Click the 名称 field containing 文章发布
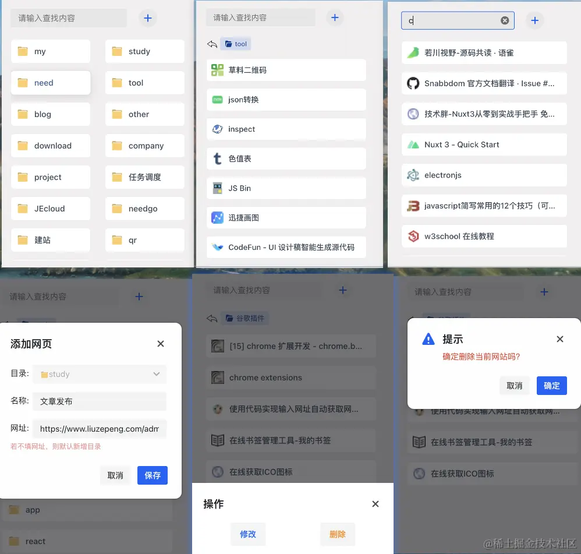581x554 pixels. (100, 401)
